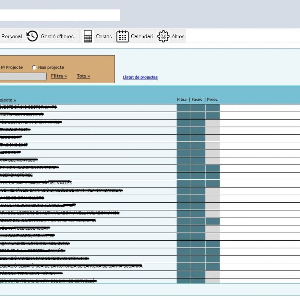Image resolution: width=300 pixels, height=300 pixels.
Task: Open Altres using the gear icon
Action: [x=163, y=36]
